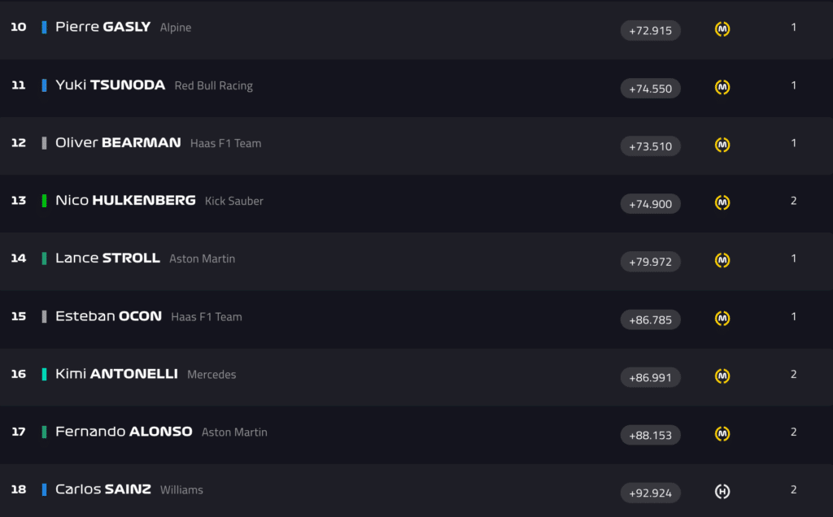Select Ocon's medium tyre icon
This screenshot has width=833, height=517.
(x=722, y=318)
